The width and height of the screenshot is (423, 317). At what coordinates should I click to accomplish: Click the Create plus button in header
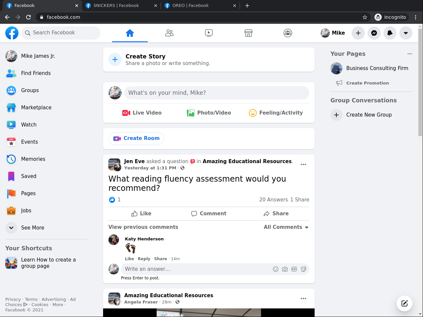click(x=358, y=33)
